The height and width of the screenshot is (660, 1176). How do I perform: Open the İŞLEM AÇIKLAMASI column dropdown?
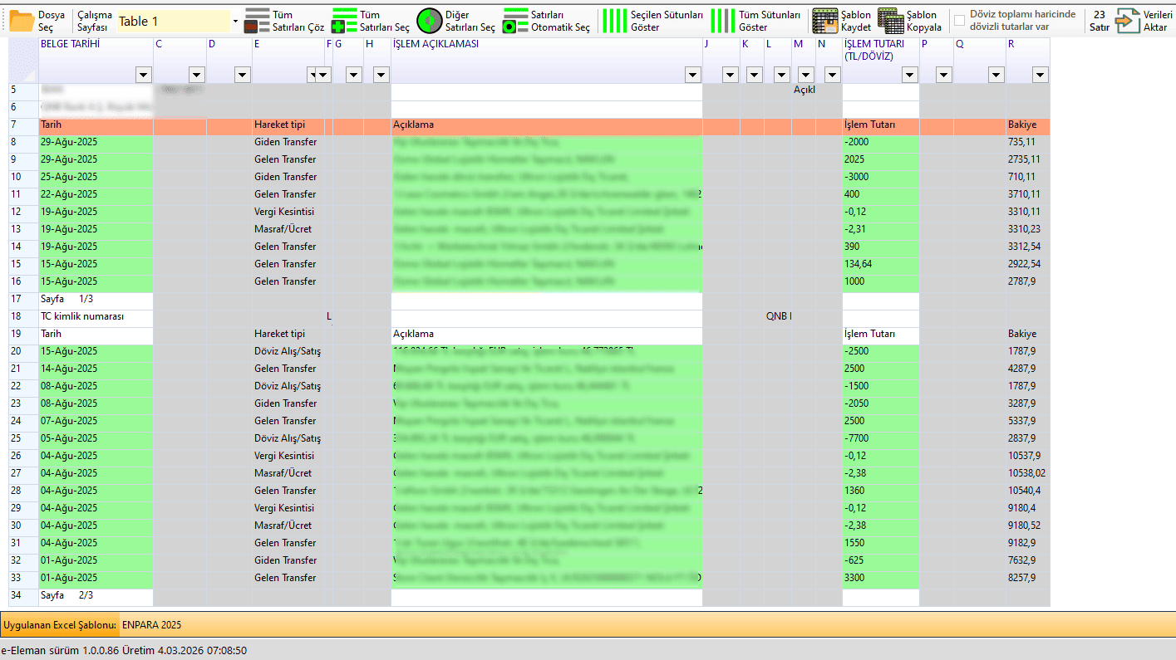[x=692, y=75]
